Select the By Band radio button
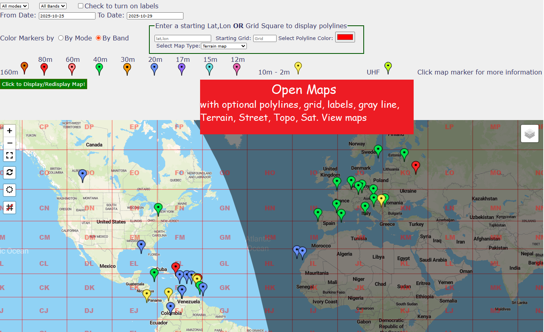The height and width of the screenshot is (332, 544). tap(99, 38)
